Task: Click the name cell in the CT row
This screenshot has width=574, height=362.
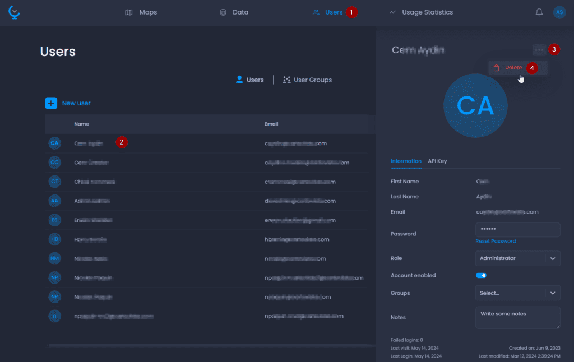Action: coord(94,182)
